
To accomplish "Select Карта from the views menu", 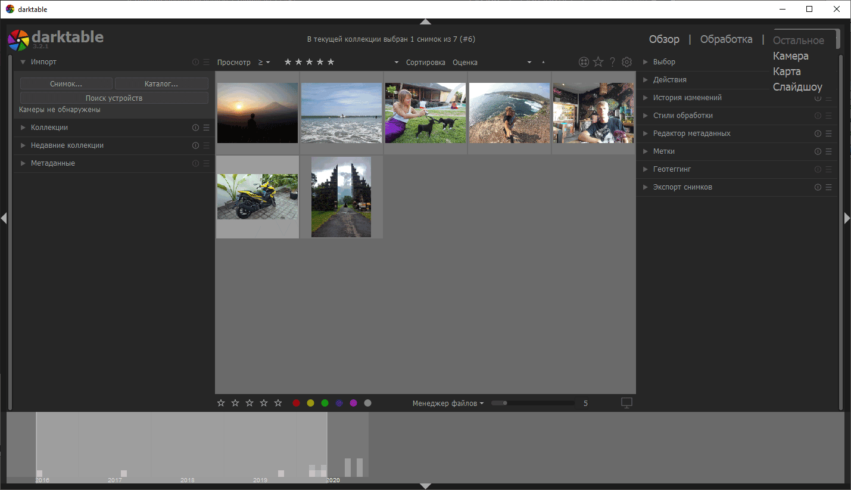I will (x=787, y=72).
